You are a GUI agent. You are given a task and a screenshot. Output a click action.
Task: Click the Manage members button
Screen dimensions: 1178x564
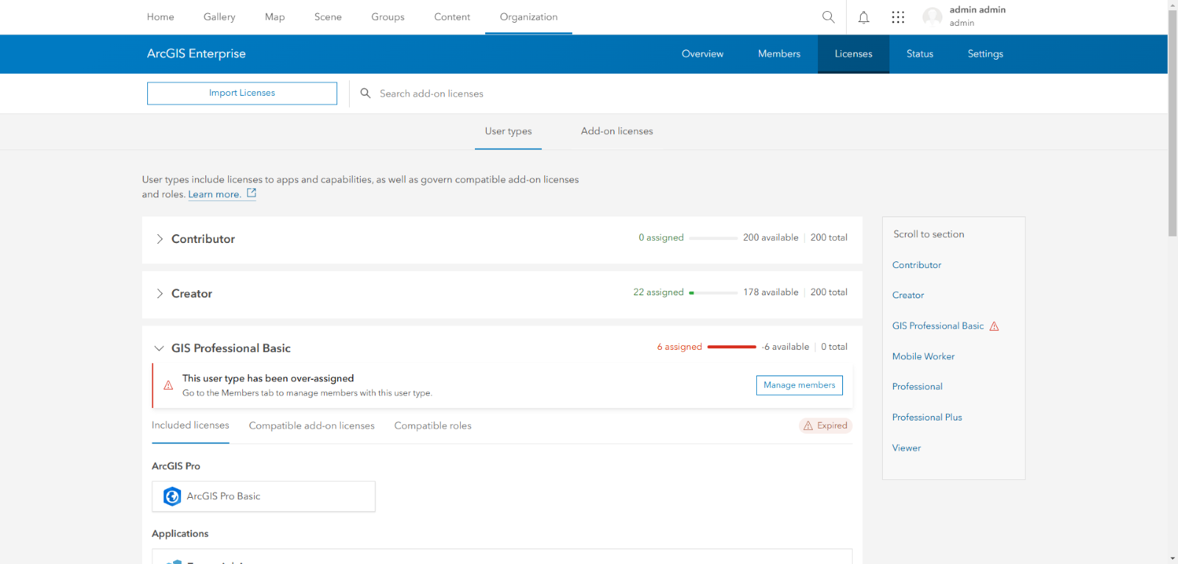point(800,385)
